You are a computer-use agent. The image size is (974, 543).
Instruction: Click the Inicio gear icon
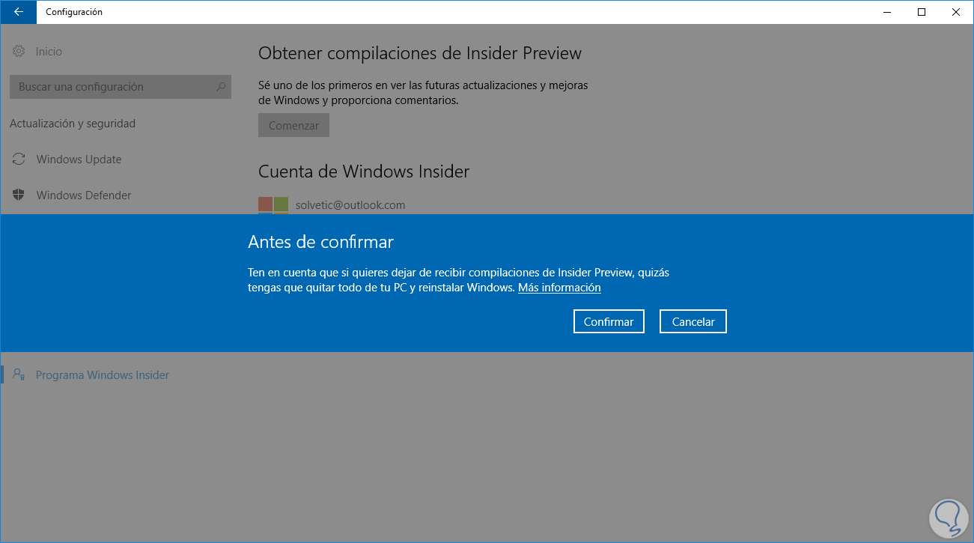click(x=19, y=52)
